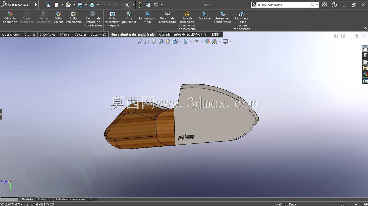Viewport: 368px width, 206px height.
Task: Switch to Croquis tab
Action: [x=30, y=35]
